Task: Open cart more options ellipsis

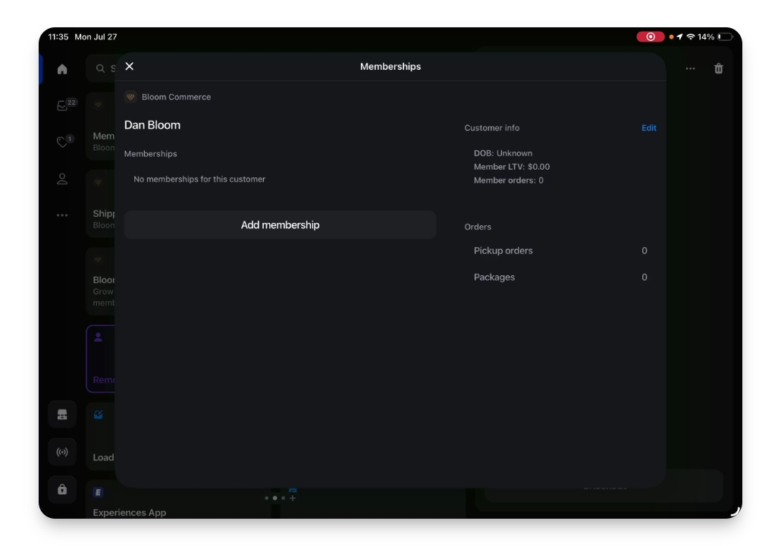Action: coord(690,69)
